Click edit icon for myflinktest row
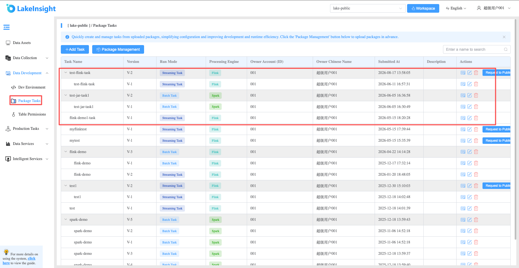 pyautogui.click(x=470, y=129)
